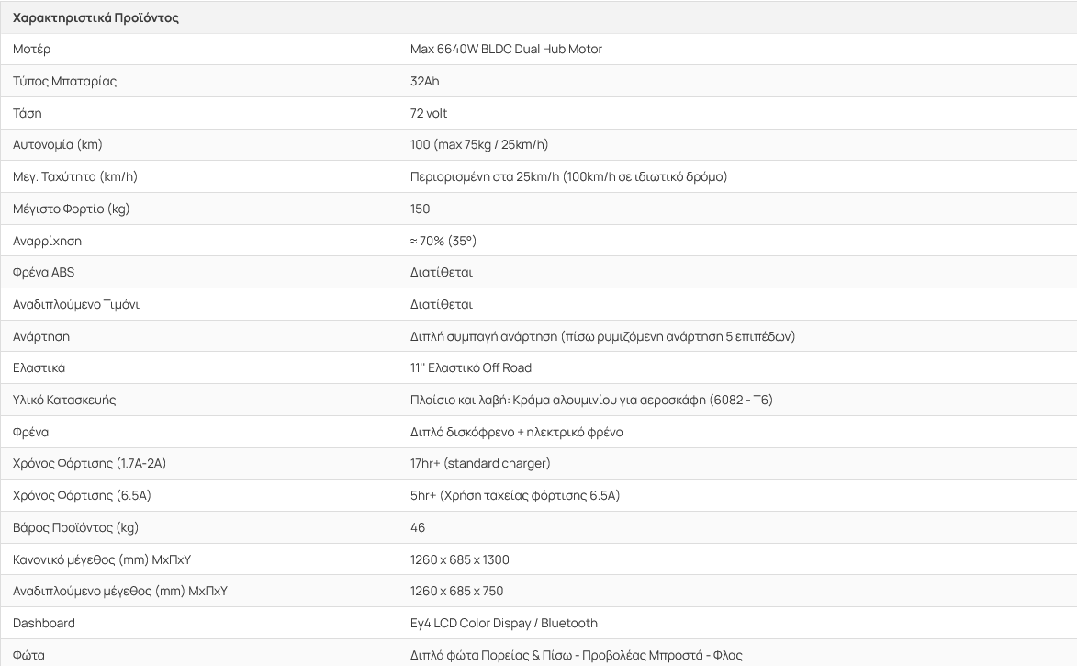Click the 11'' Ελαστικό Off Road value

tap(471, 367)
